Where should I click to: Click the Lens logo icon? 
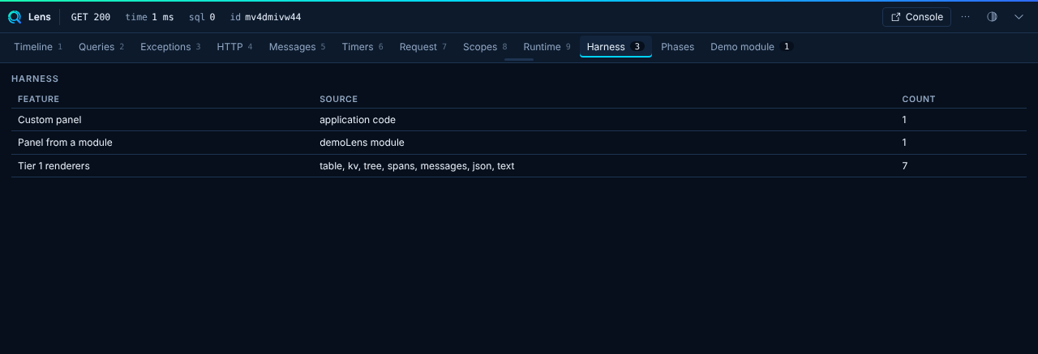point(15,17)
